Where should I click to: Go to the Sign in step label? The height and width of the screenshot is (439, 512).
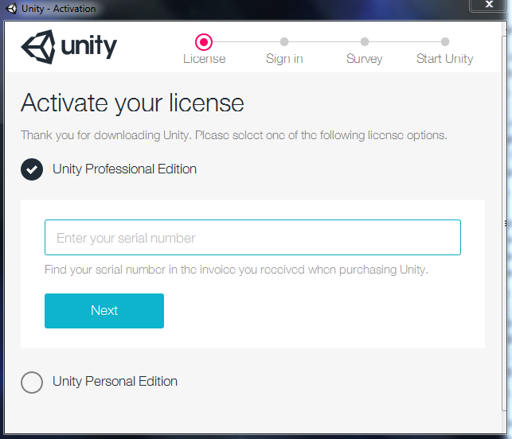click(x=284, y=59)
